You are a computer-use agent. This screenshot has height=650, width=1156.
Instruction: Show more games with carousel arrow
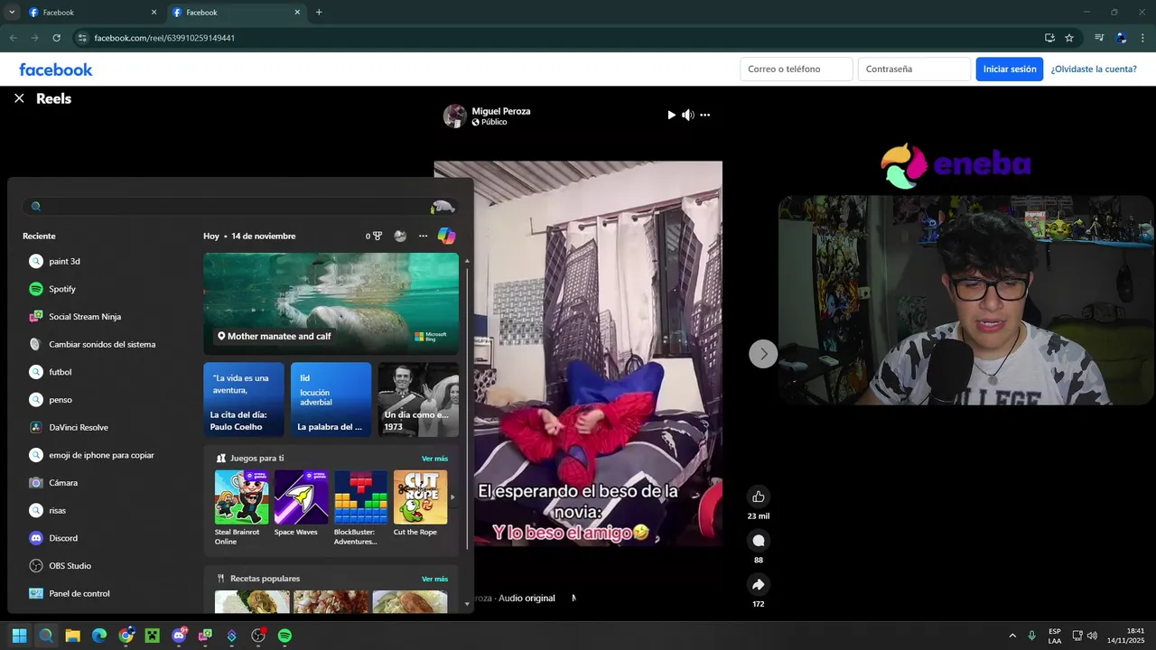pos(452,497)
